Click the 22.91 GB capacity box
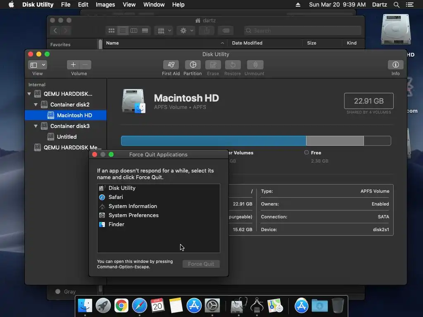Image resolution: width=423 pixels, height=317 pixels. 368,101
